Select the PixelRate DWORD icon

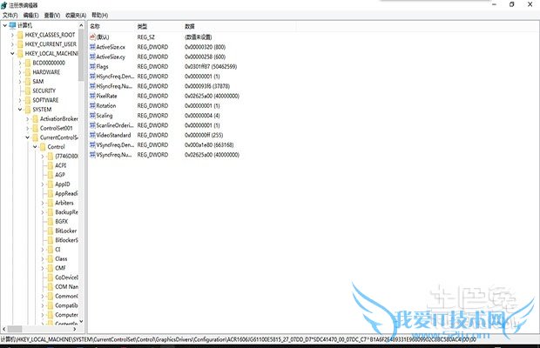[92, 96]
